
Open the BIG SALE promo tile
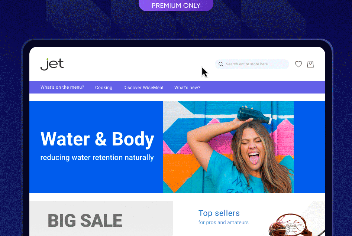101,218
